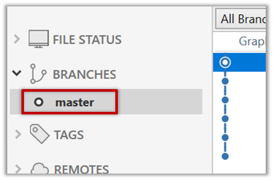Click the TAGS section label
Screen dimensions: 273x180
(x=69, y=135)
